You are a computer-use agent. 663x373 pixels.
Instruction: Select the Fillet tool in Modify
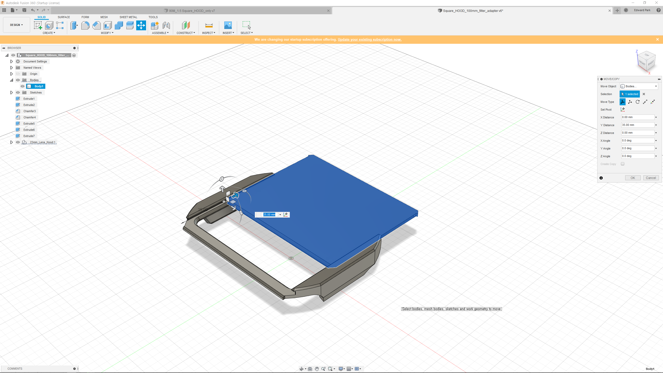tap(85, 25)
